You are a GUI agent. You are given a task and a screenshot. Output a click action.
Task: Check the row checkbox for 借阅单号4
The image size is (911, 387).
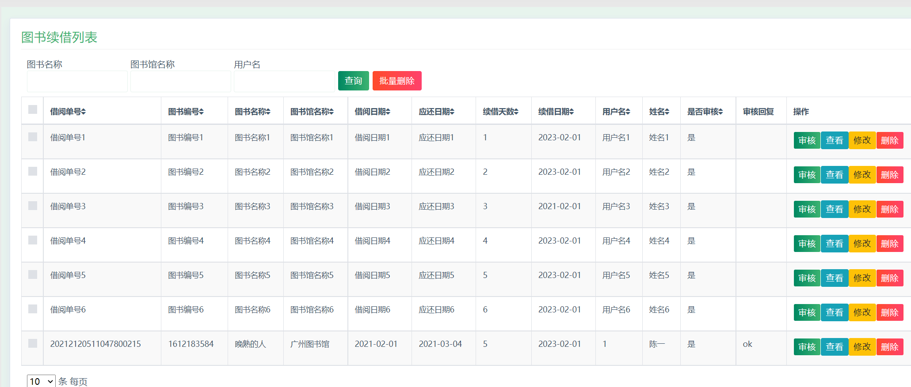(x=33, y=240)
